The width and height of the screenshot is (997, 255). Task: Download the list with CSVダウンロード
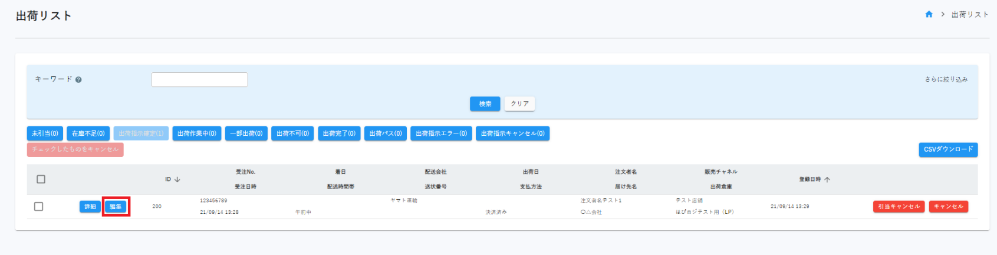point(947,150)
